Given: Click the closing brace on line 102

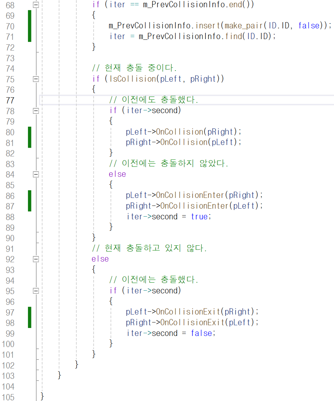Looking at the screenshot, I should pos(77,364).
